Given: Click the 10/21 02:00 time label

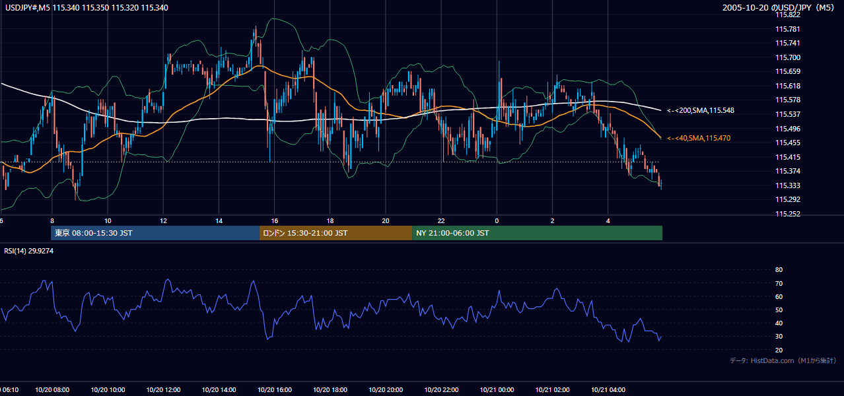Looking at the screenshot, I should [x=551, y=390].
